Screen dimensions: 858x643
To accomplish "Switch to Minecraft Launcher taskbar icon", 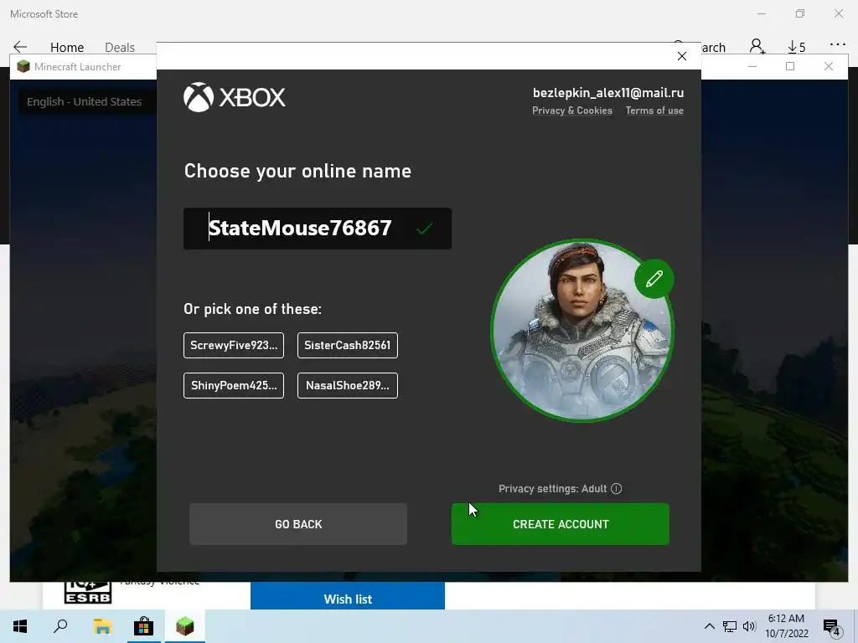I will click(185, 626).
